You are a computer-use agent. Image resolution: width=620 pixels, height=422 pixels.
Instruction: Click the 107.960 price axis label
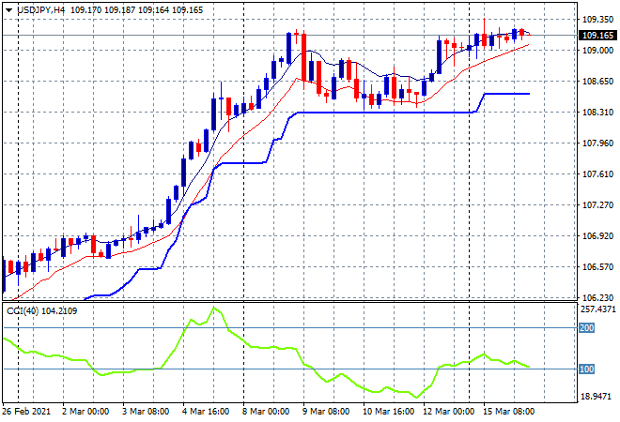tap(597, 143)
